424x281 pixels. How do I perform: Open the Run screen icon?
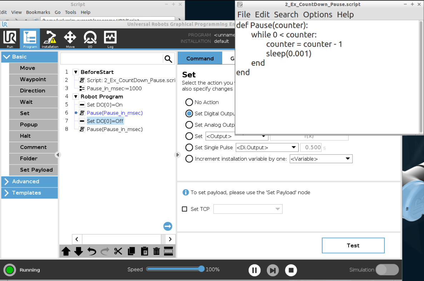point(10,39)
